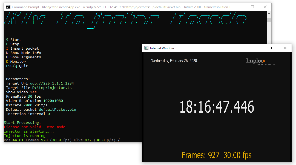Click the License not valid warning line

(36, 127)
